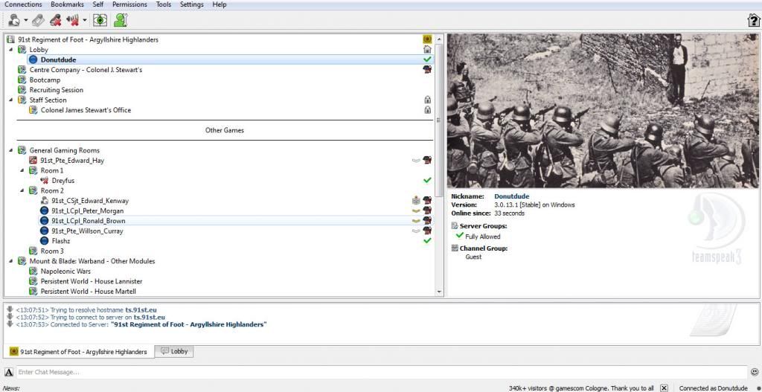Click the Subscribe to All Channels eye icon
This screenshot has height=392, width=762.
click(100, 20)
